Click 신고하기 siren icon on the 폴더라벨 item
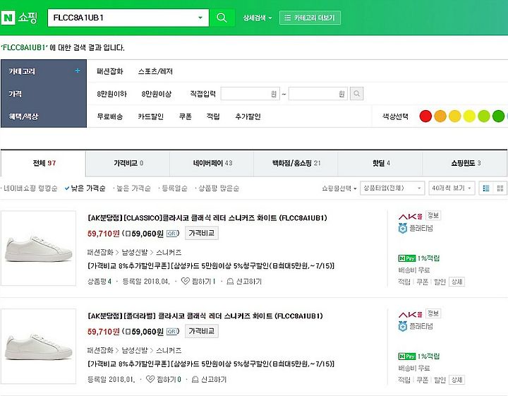 [x=195, y=379]
